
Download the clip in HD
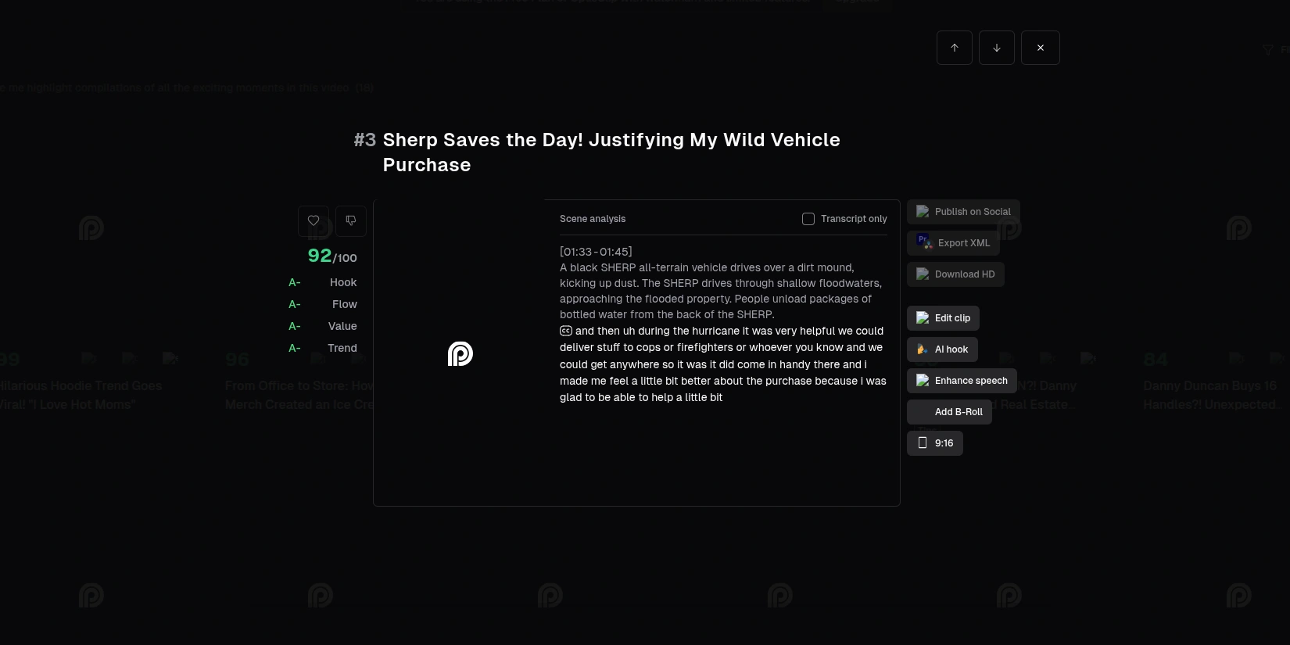click(x=955, y=274)
